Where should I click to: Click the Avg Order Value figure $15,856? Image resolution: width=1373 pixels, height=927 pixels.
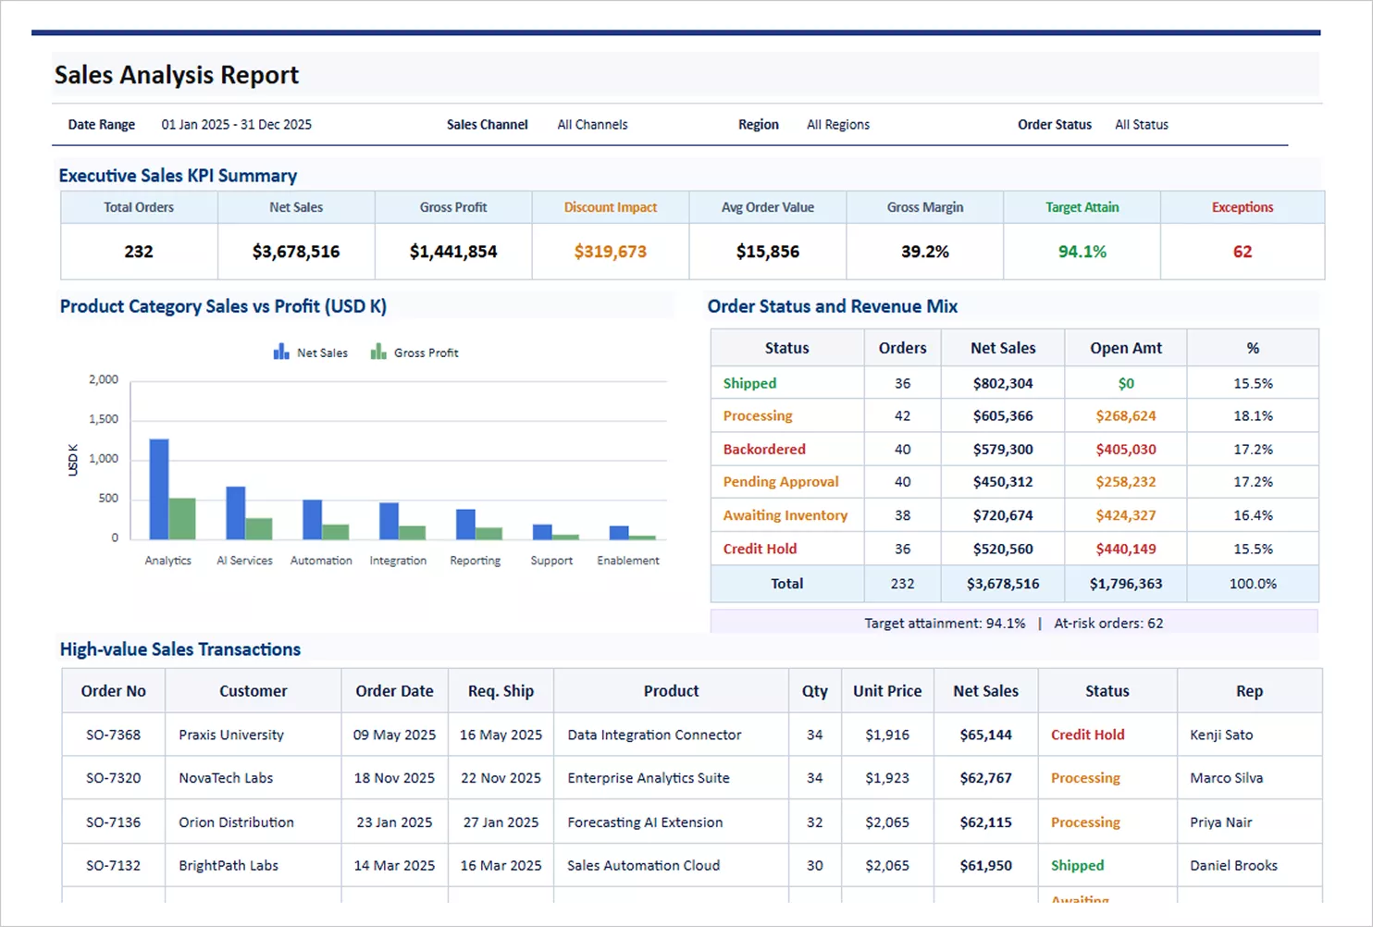[768, 252]
